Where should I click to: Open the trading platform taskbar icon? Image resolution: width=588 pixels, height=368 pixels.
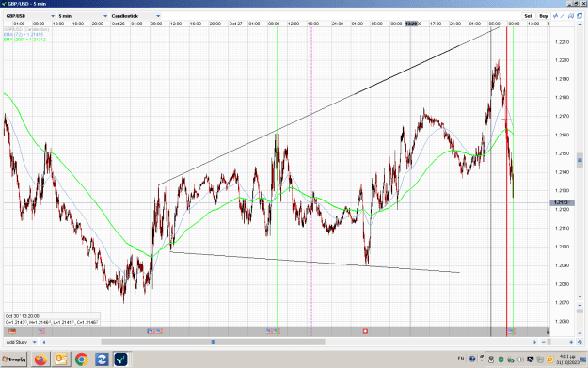(121, 360)
